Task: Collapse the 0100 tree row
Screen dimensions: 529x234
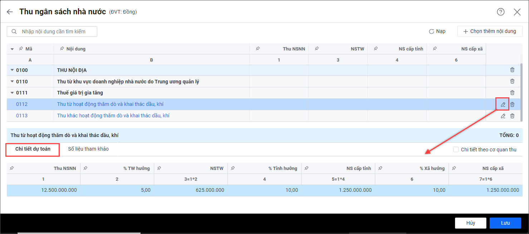Action: (x=12, y=70)
